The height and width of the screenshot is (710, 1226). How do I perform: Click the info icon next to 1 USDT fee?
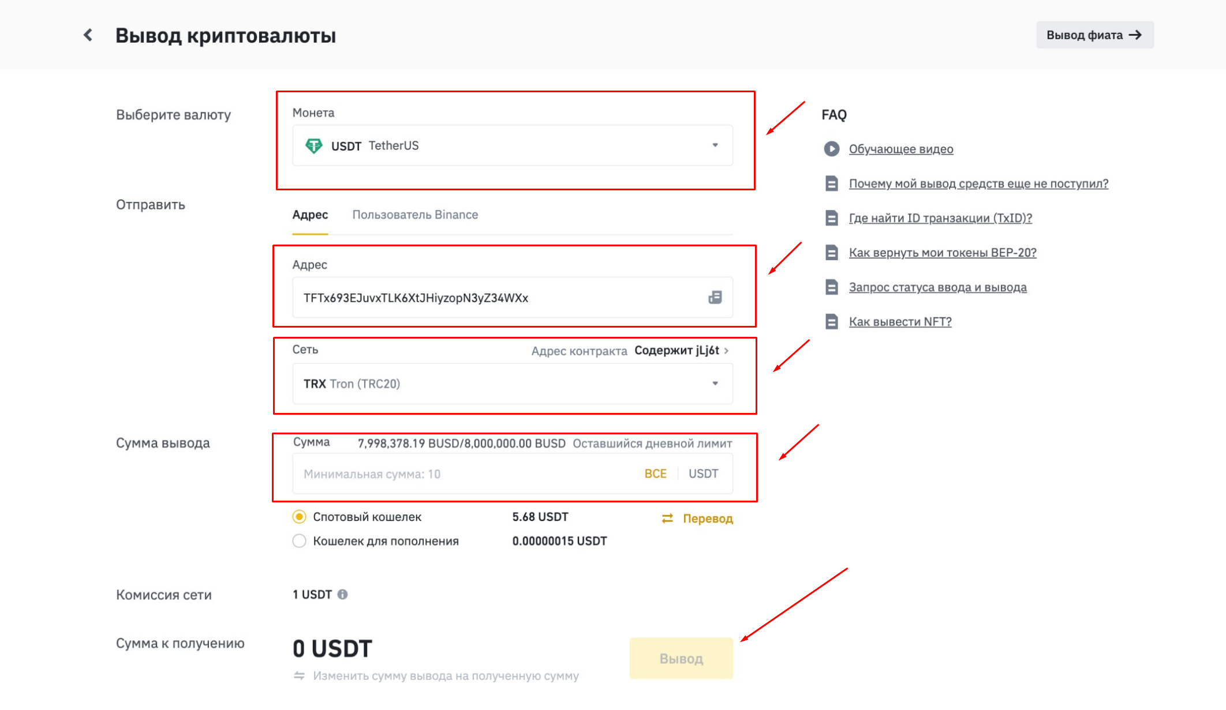point(342,594)
